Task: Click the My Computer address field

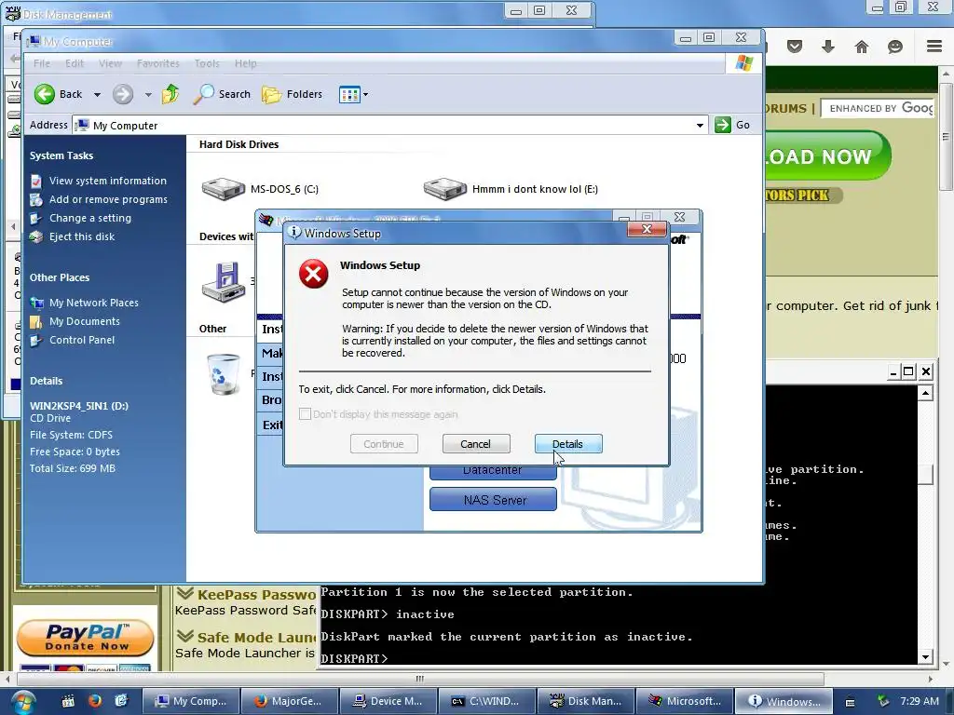Action: pyautogui.click(x=389, y=126)
